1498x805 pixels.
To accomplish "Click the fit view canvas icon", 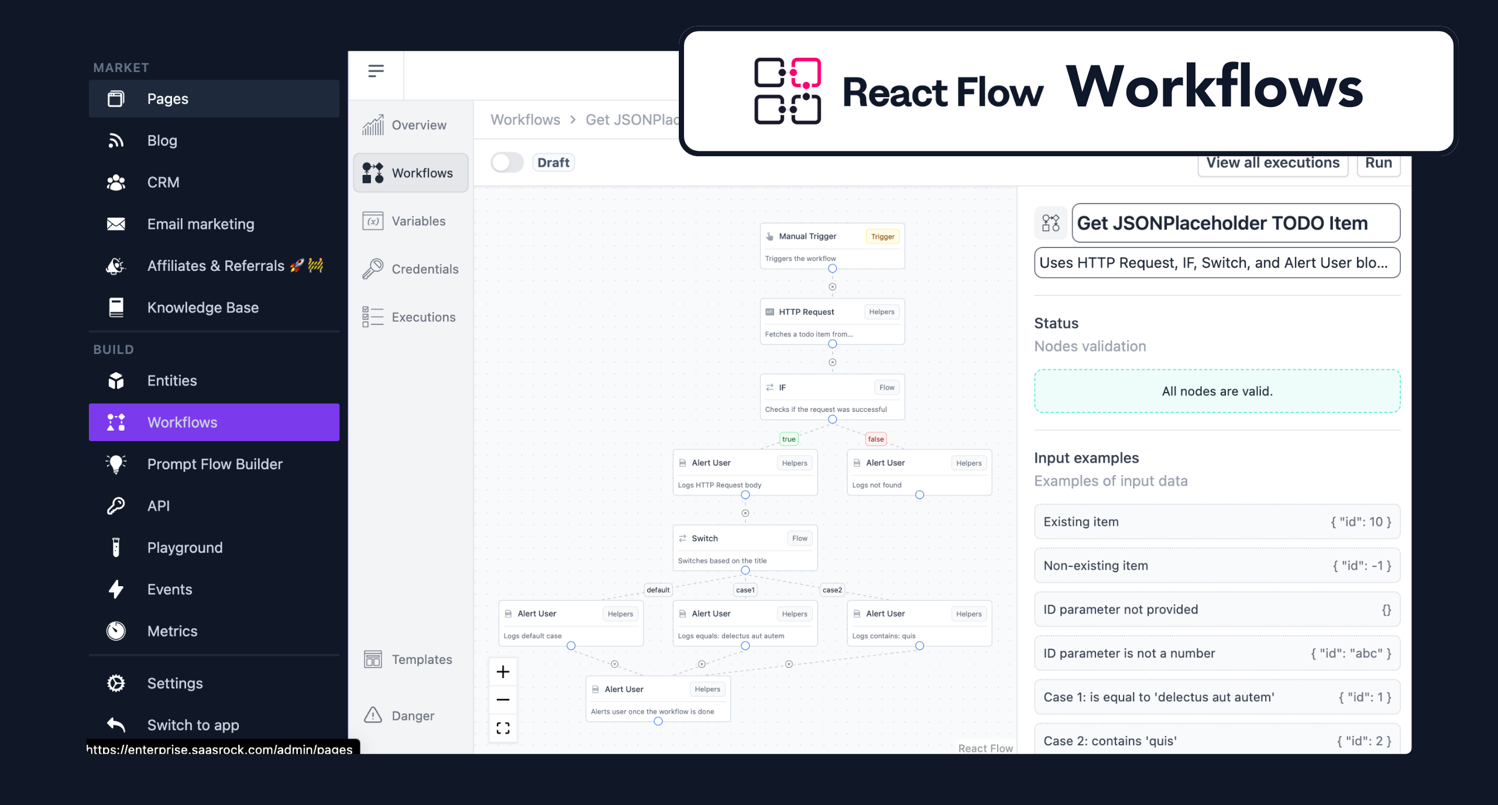I will coord(503,728).
